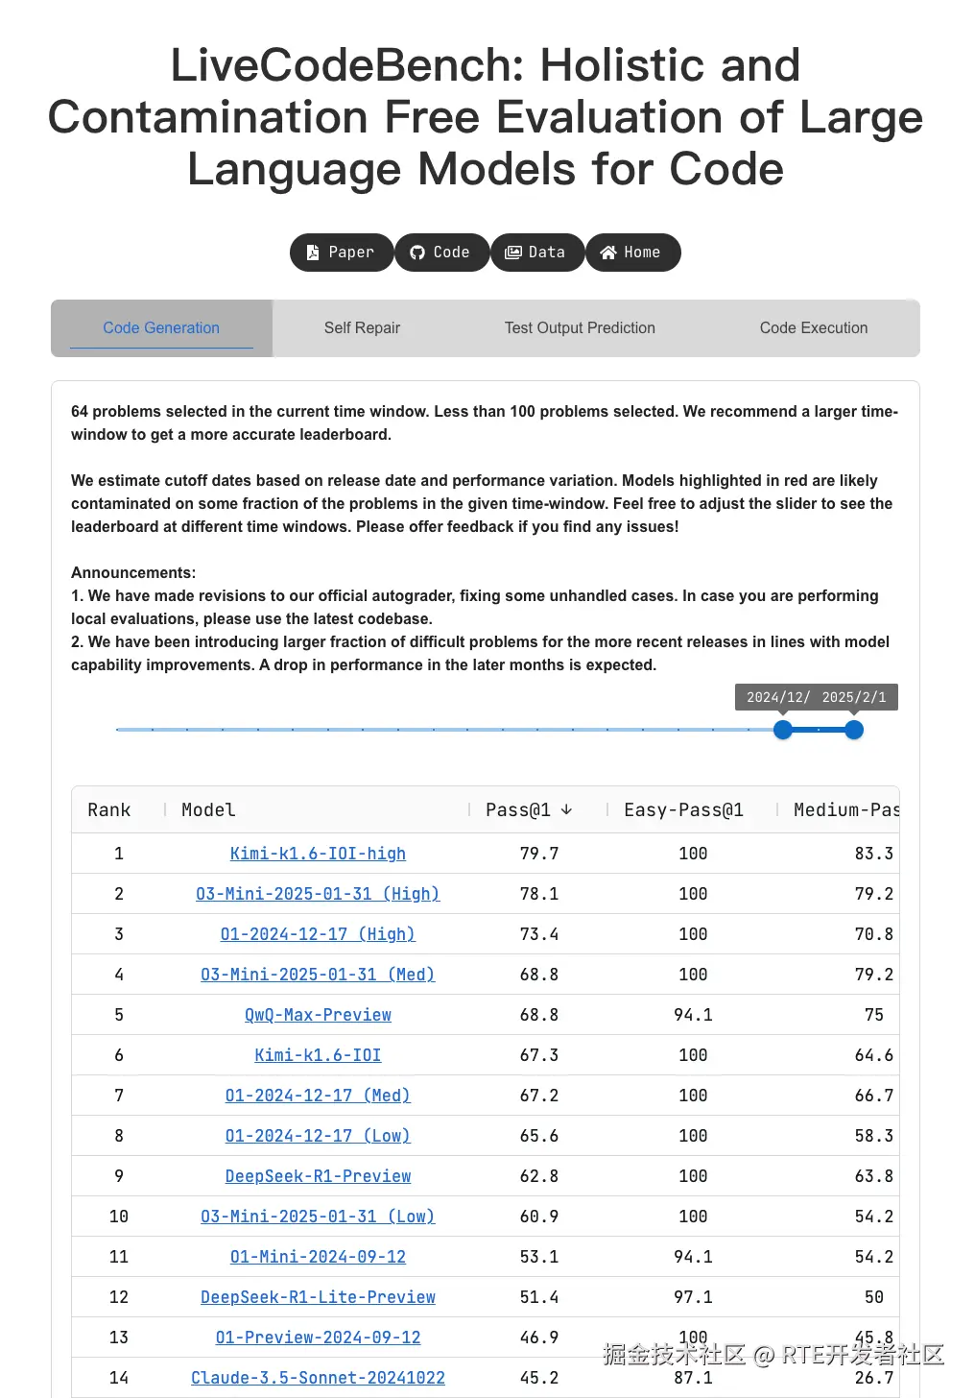Screen dimensions: 975x1398
Task: Click the Pass@1 value 79.7
Action: point(539,854)
